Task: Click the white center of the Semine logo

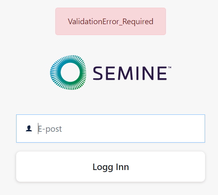Action: coord(70,72)
